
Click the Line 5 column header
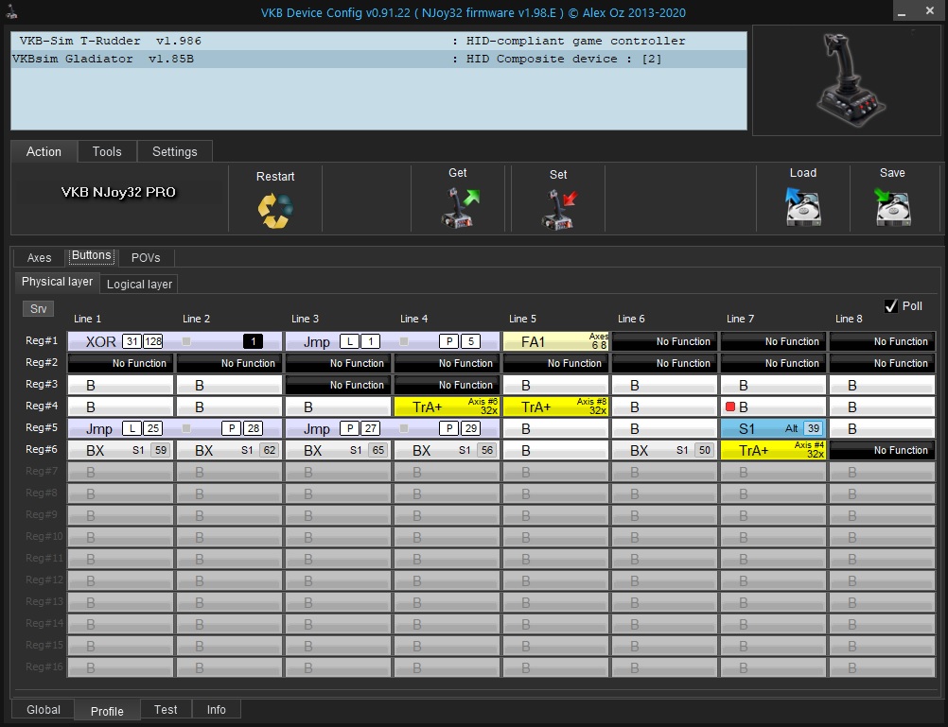pyautogui.click(x=522, y=319)
